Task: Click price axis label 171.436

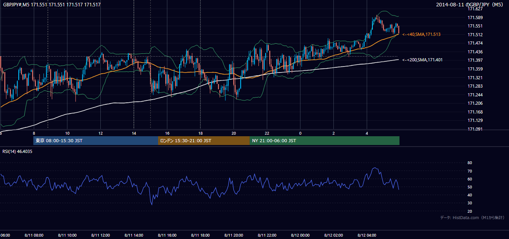Action: (475, 52)
